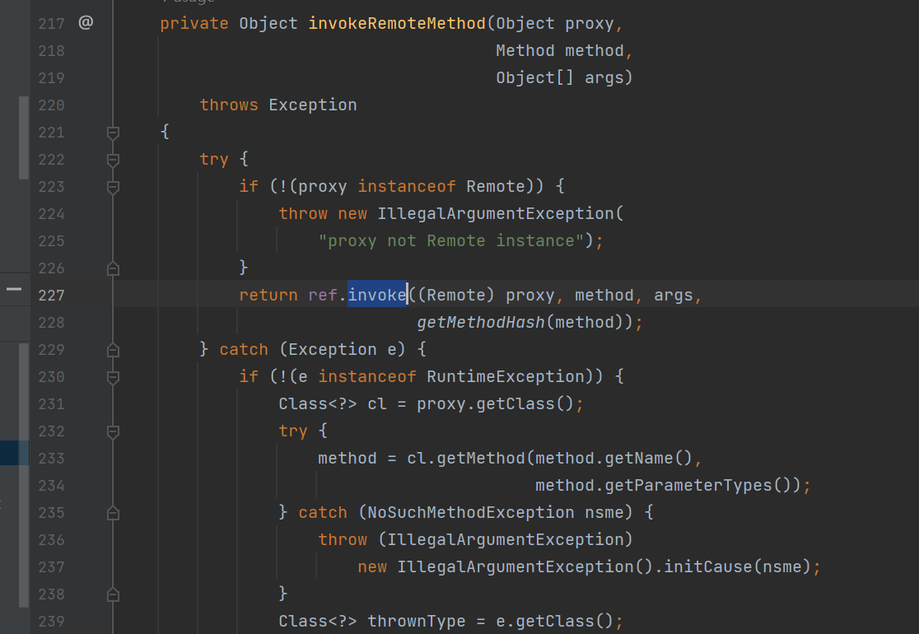Collapse the try block fold at line 222
Screen dimensions: 919x634
tap(113, 160)
